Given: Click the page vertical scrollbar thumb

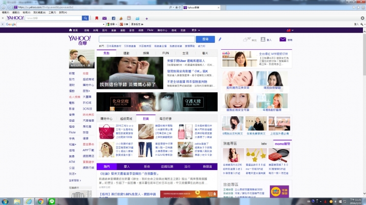Looking at the screenshot, I should [x=364, y=54].
